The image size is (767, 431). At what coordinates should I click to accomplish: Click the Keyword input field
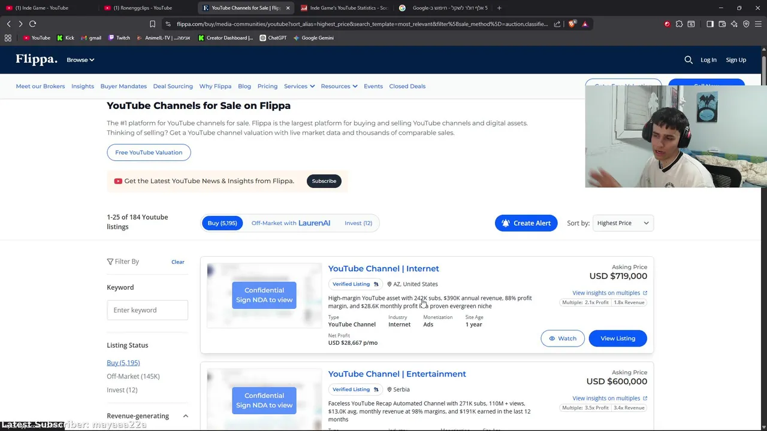tap(147, 310)
